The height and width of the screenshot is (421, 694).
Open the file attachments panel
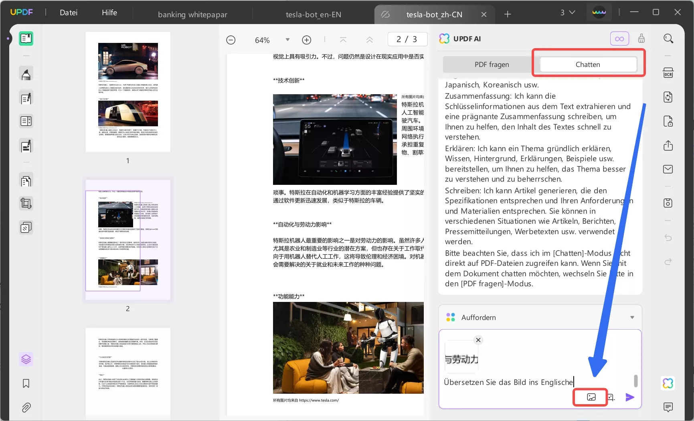click(x=26, y=407)
